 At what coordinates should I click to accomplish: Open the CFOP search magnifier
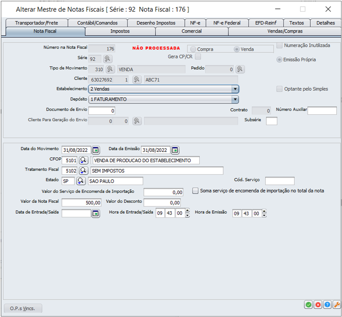click(x=83, y=160)
